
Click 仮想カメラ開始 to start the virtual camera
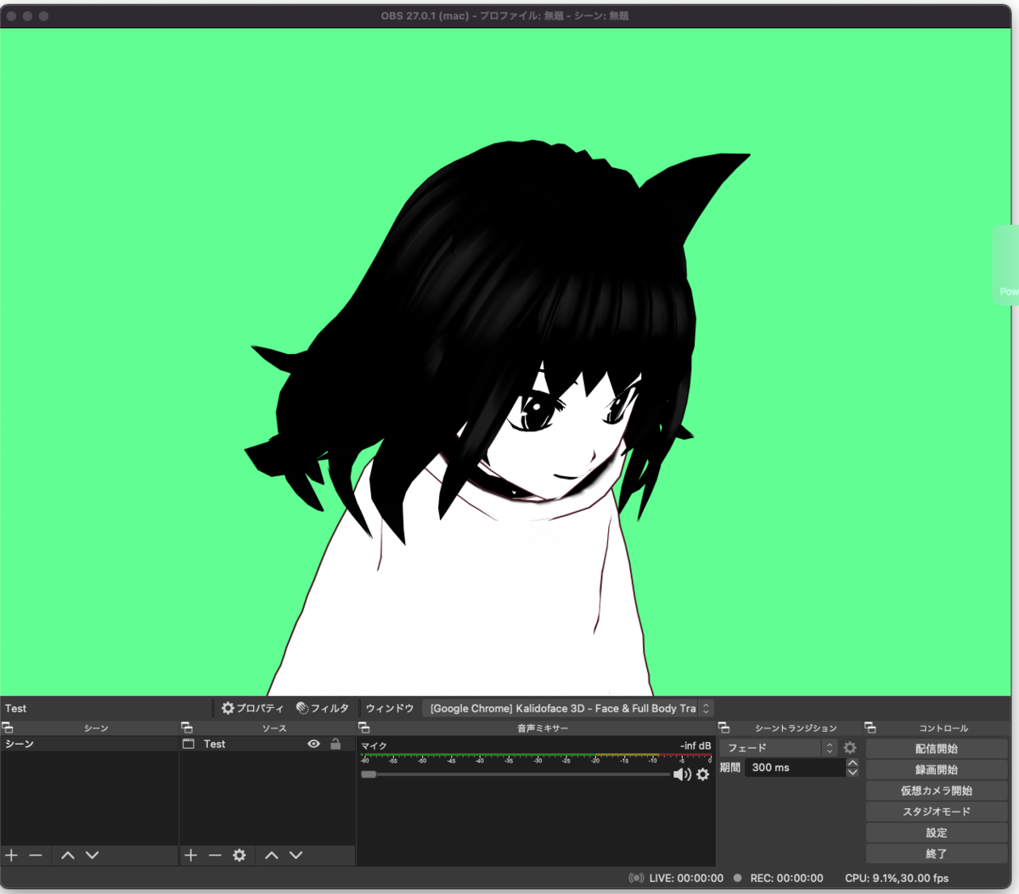tap(937, 790)
